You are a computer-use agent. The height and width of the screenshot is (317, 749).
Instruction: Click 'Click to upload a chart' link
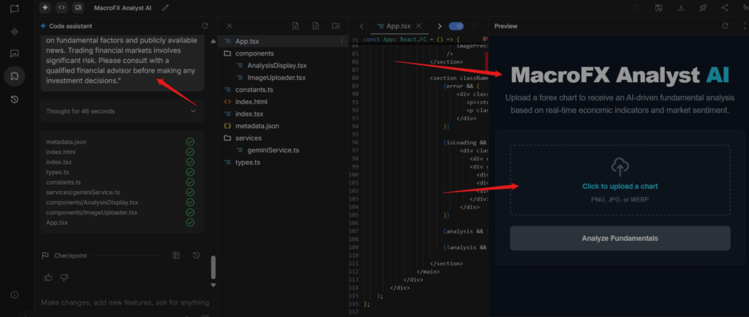pos(620,187)
